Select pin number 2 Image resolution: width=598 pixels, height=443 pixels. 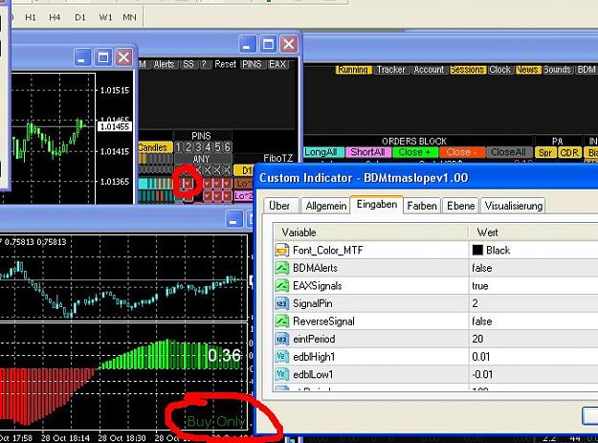click(188, 147)
